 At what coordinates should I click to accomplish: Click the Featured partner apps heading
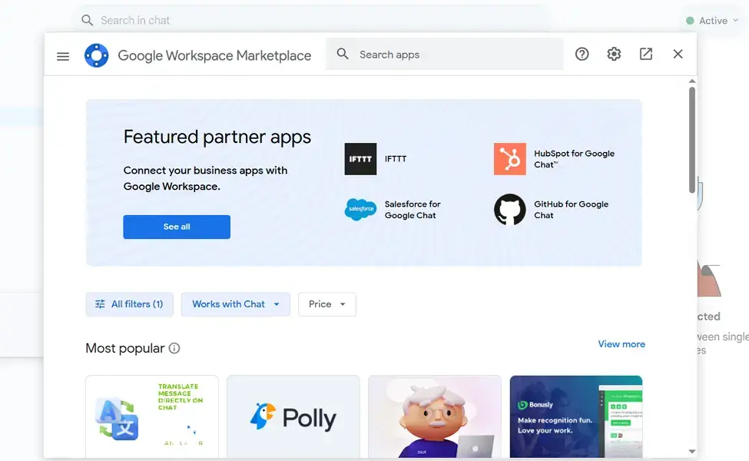(217, 137)
